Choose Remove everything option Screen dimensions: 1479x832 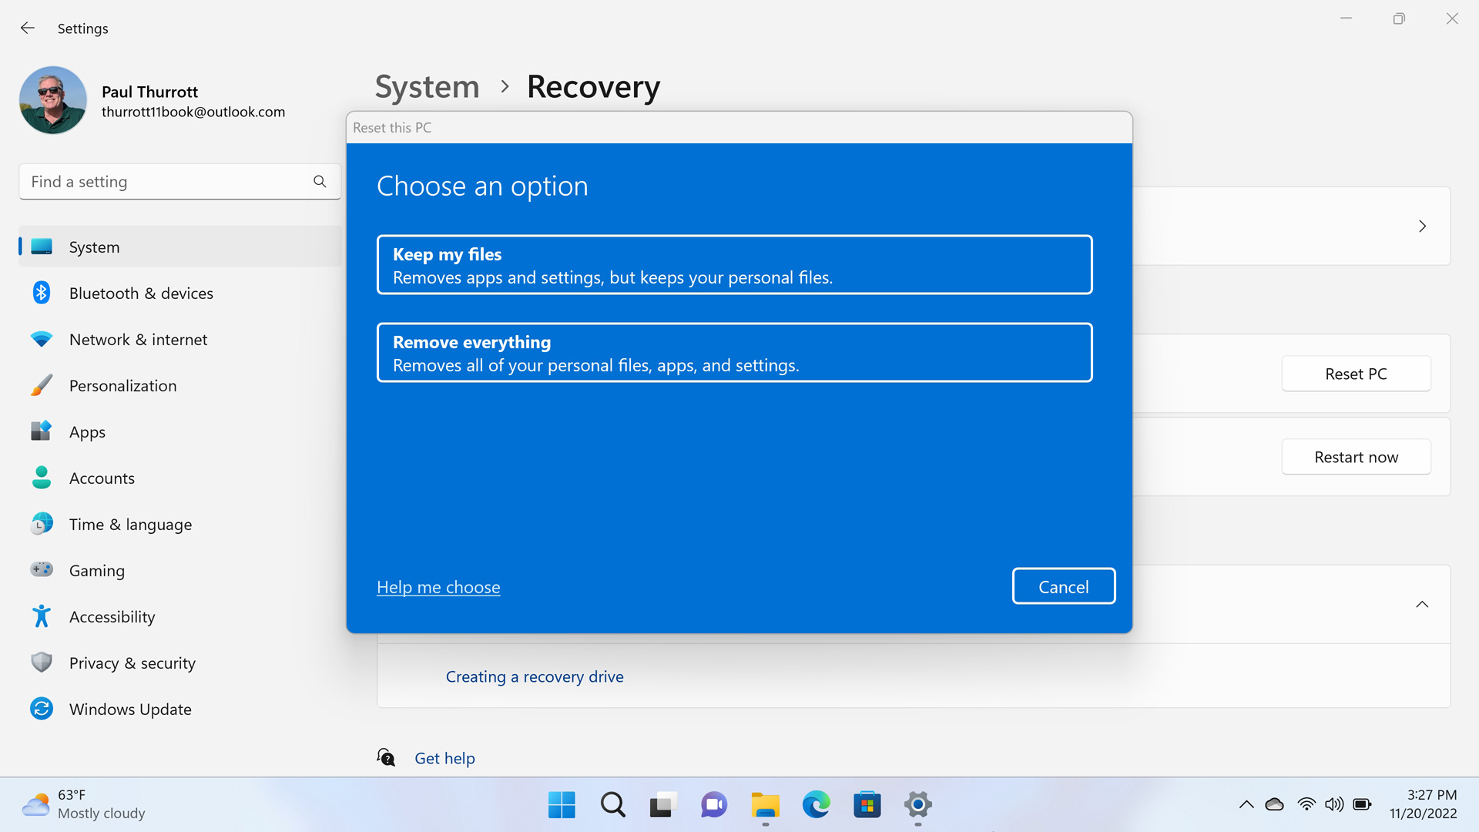[x=734, y=353]
